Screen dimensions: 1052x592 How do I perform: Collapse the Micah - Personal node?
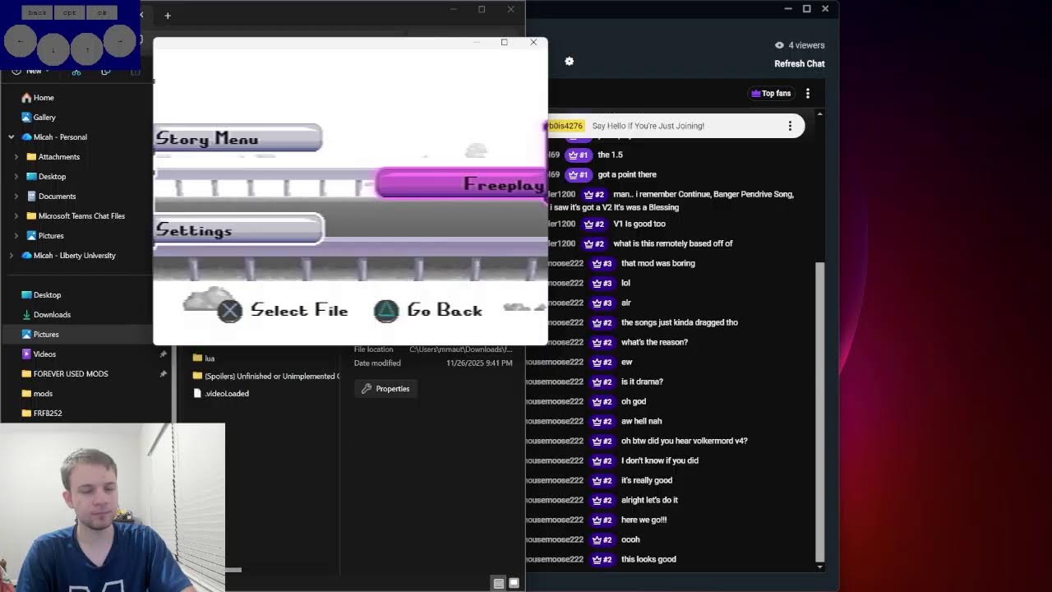[x=12, y=136]
